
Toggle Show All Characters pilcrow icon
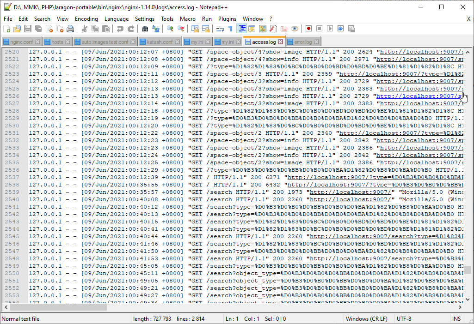[230, 29]
